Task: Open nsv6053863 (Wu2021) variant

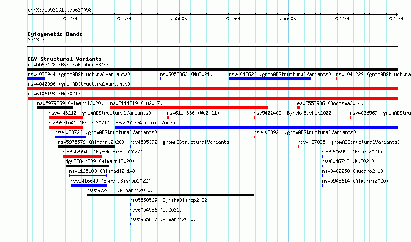Action: point(186,74)
